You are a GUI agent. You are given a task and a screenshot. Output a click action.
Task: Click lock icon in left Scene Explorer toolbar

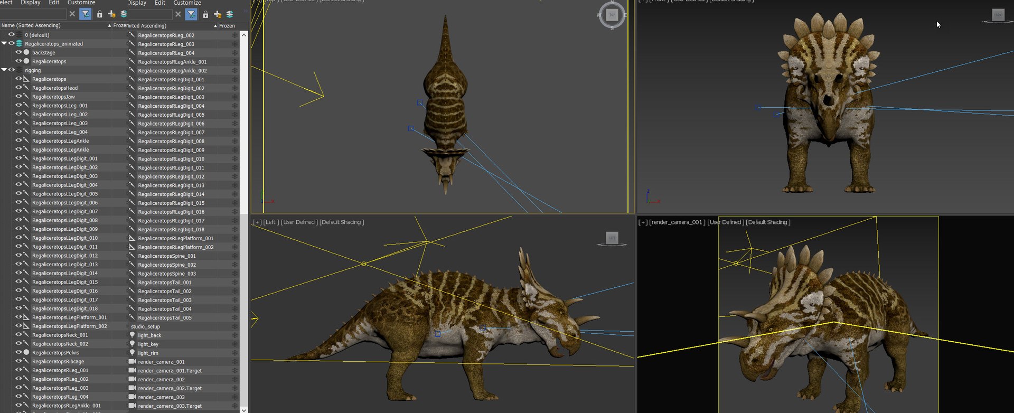pos(100,14)
